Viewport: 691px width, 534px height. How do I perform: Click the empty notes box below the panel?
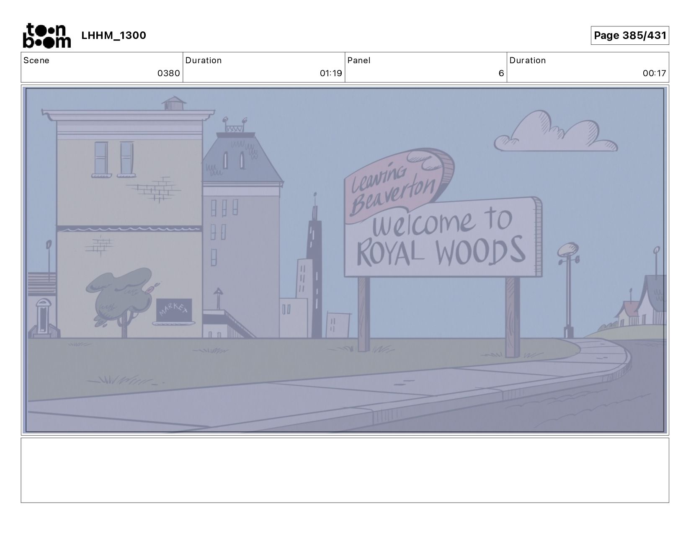[345, 470]
